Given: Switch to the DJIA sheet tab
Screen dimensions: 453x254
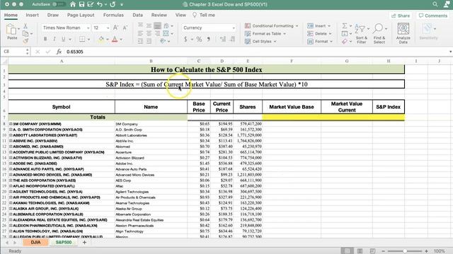Looking at the screenshot, I should 36,242.
